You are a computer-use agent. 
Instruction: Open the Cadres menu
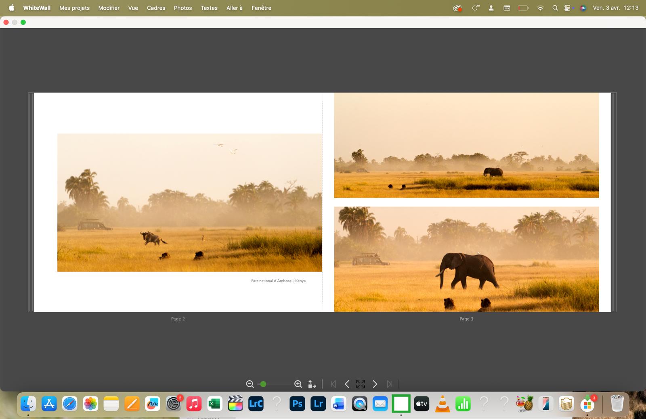(156, 8)
